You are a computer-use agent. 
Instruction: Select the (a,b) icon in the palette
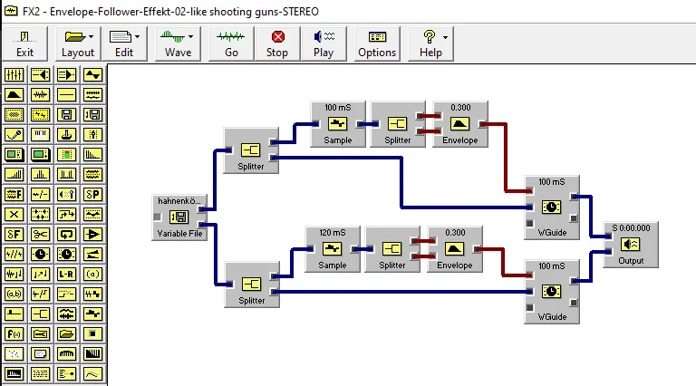click(14, 294)
